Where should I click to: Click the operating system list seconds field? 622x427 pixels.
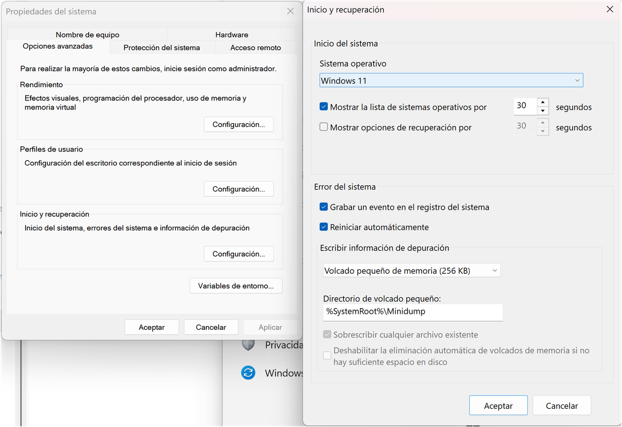pyautogui.click(x=525, y=106)
